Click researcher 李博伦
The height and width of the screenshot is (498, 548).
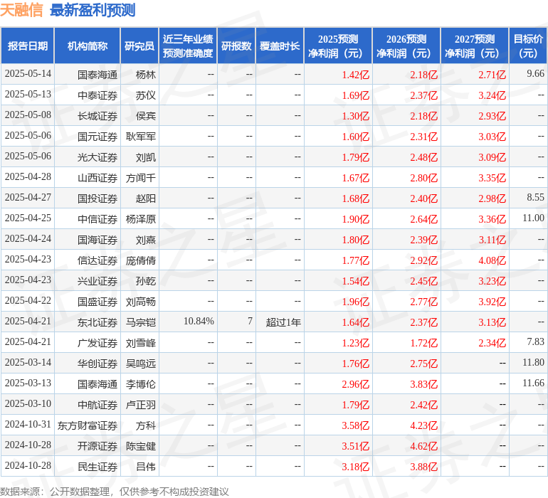141,384
